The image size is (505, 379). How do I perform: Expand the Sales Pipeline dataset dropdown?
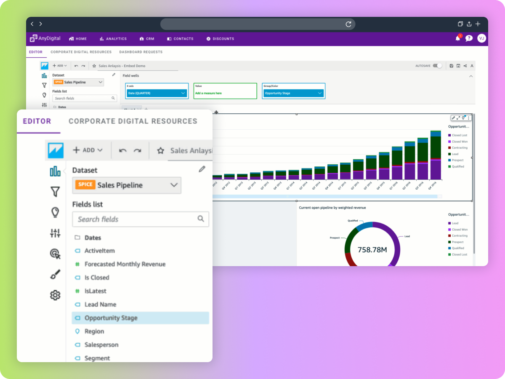click(127, 185)
